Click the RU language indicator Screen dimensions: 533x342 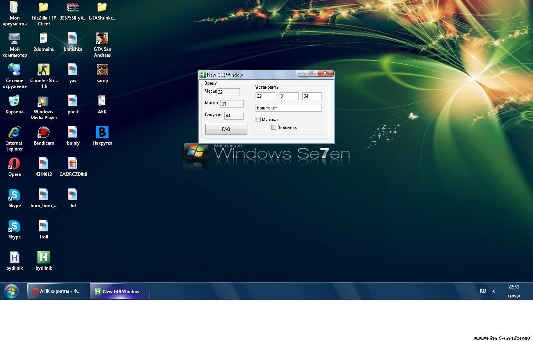pos(483,291)
